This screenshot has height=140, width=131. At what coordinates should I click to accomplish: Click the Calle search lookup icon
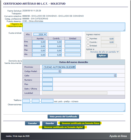[115, 75]
